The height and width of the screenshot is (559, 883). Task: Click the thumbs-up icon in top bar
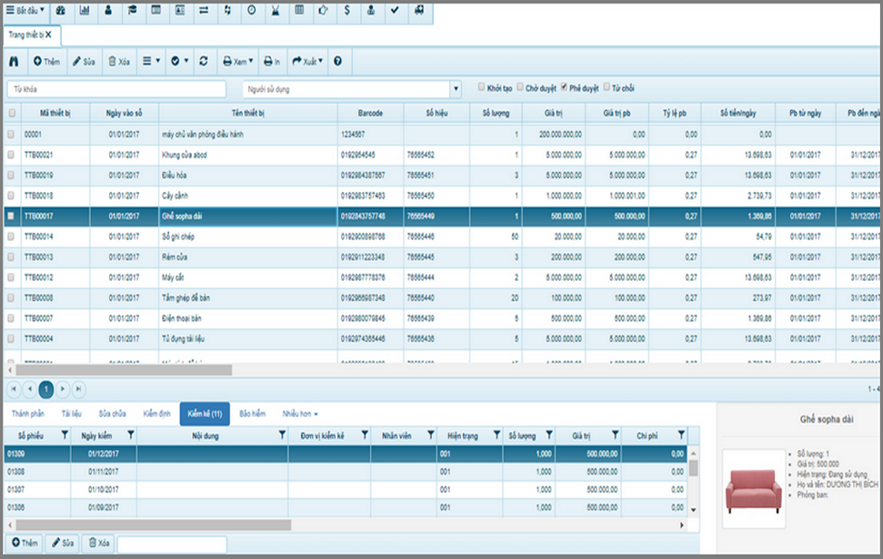coord(323,11)
